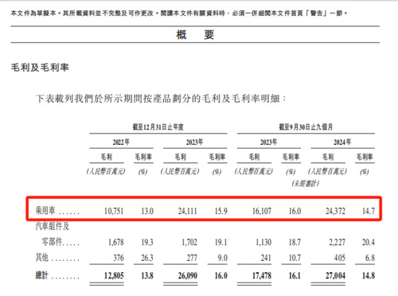Select parts 2024 margin value 20.4

click(369, 242)
